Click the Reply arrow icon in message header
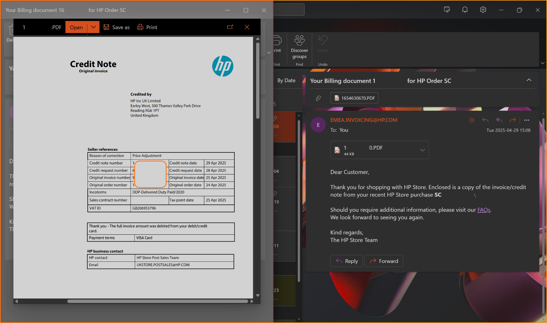Image resolution: width=547 pixels, height=323 pixels. click(x=485, y=120)
